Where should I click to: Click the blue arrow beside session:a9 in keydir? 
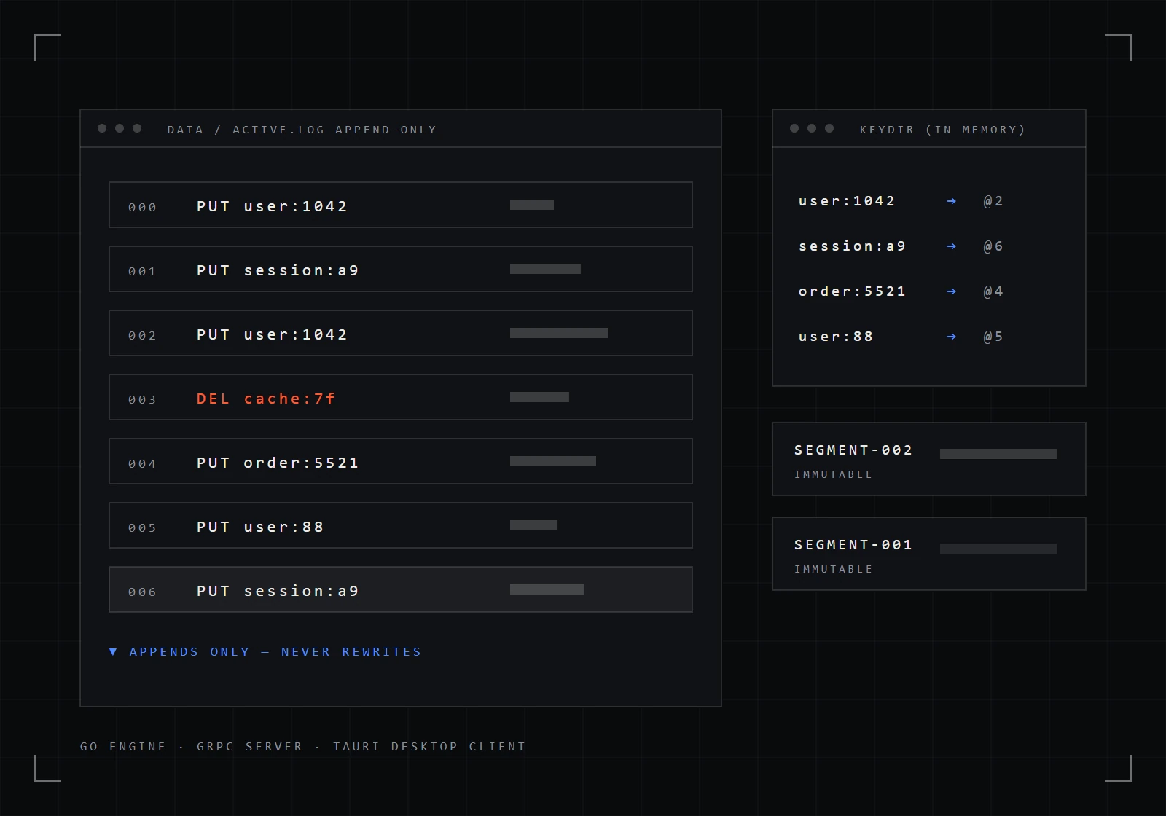pos(951,246)
